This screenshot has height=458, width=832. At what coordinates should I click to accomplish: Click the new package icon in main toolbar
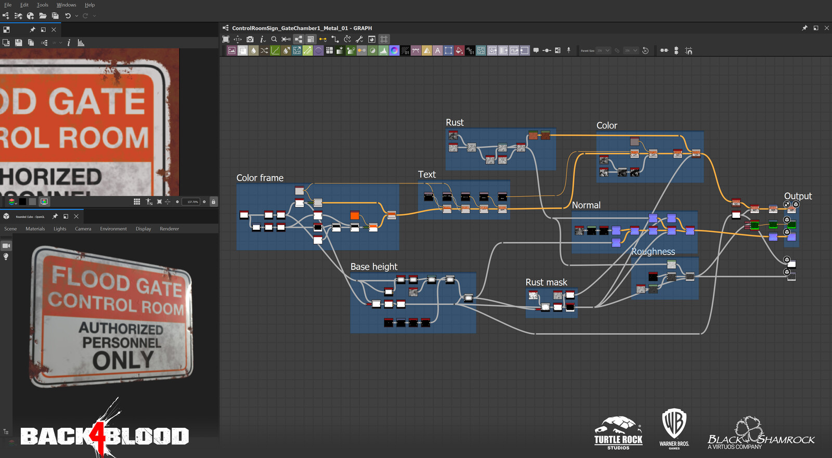pos(30,16)
